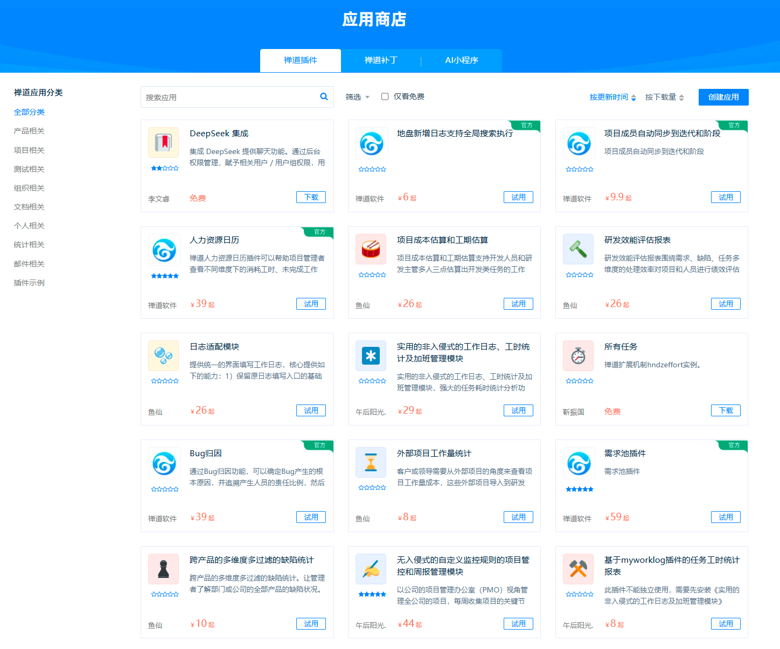Click the ¥44 起 price text
Viewport: 780px width, 649px height.
tap(410, 624)
